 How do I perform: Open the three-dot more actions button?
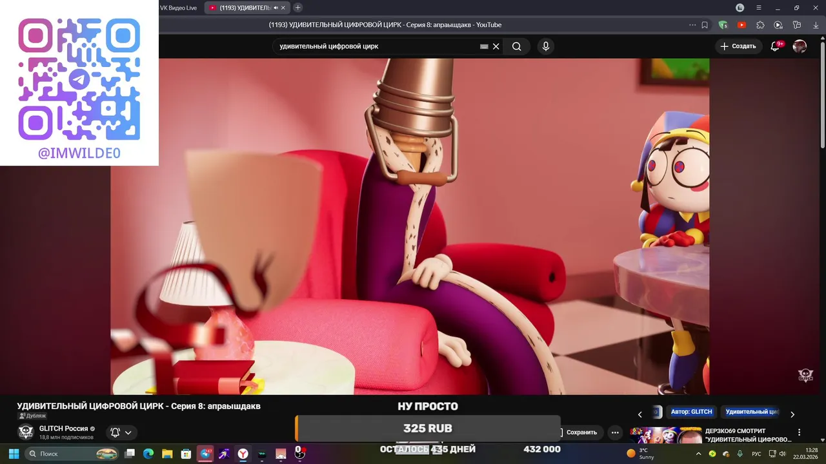[x=615, y=432]
